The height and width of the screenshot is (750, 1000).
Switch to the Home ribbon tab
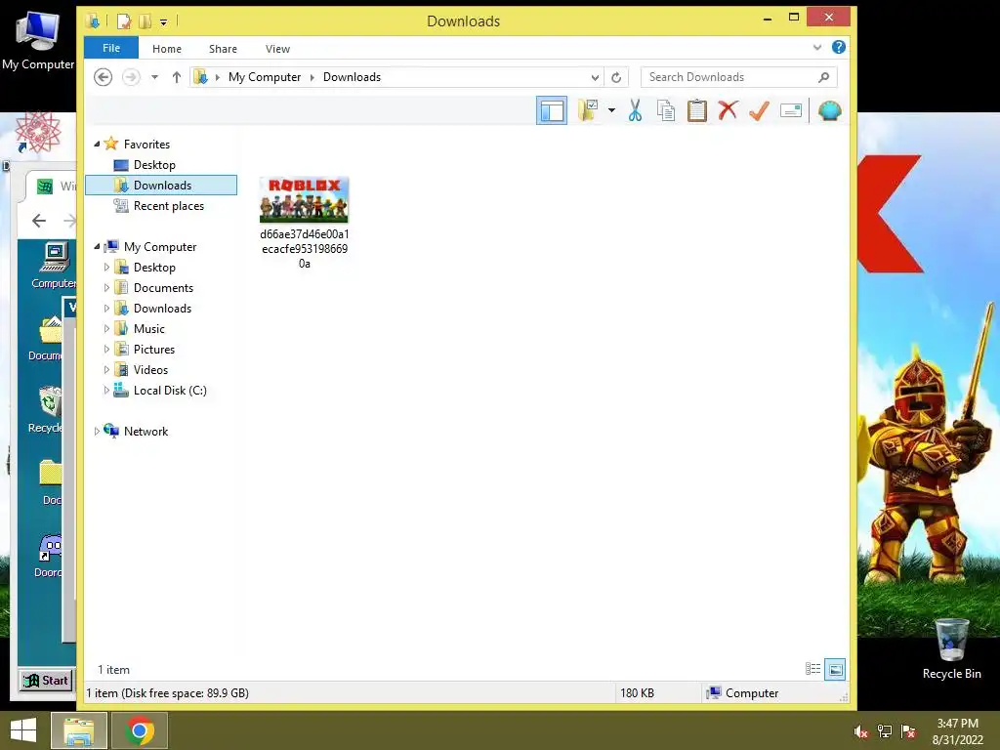167,49
